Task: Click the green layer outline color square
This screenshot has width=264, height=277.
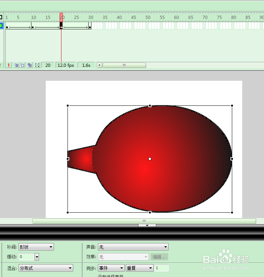Action: coord(1,26)
